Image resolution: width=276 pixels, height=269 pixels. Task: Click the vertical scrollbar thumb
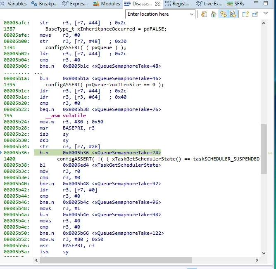(264, 149)
